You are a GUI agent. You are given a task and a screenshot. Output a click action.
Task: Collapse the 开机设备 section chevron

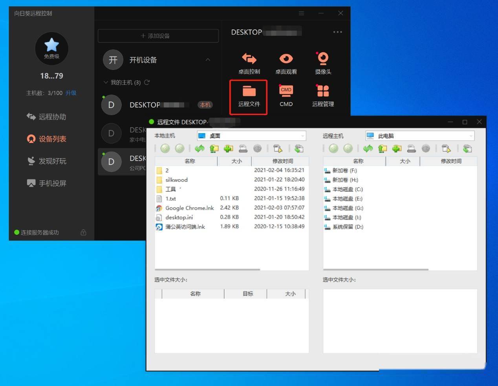pos(208,60)
